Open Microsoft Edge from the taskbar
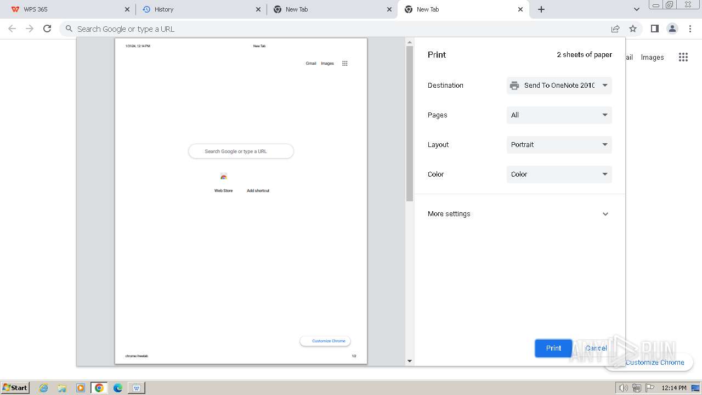 (x=118, y=388)
